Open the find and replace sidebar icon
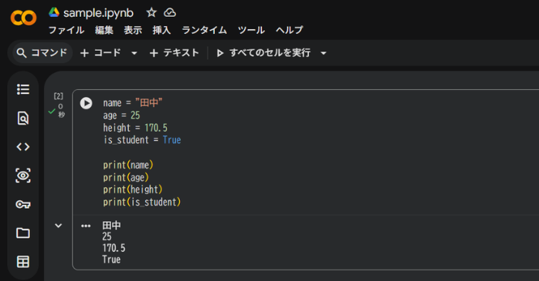539x281 pixels. (x=23, y=119)
